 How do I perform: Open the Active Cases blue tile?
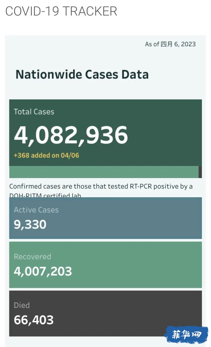pos(105,218)
